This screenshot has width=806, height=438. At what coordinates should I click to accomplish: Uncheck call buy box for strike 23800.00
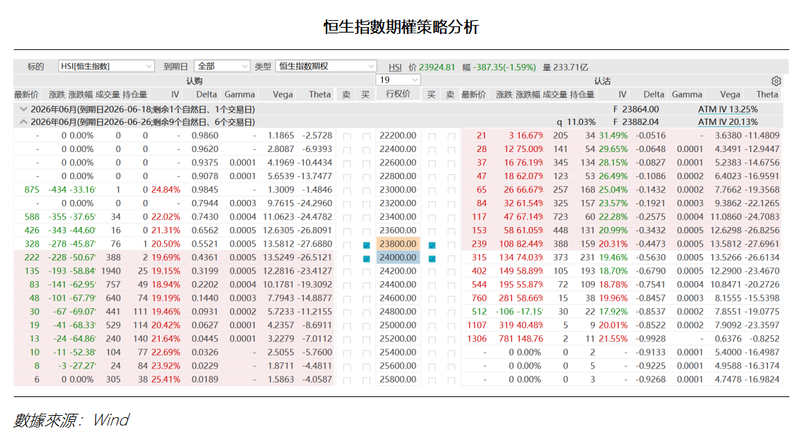click(366, 245)
